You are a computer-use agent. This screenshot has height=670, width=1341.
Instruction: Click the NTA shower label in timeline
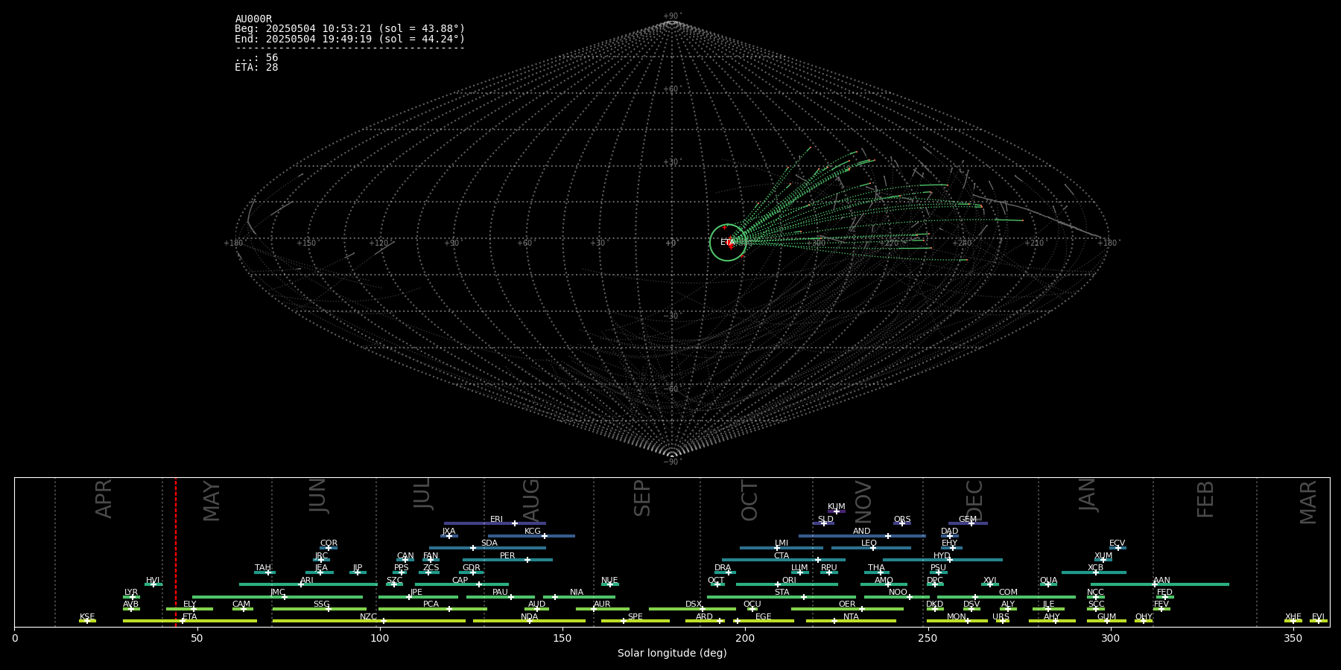(851, 617)
